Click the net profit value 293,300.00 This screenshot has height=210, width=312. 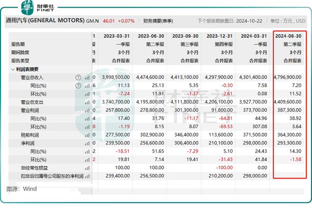[289, 143]
